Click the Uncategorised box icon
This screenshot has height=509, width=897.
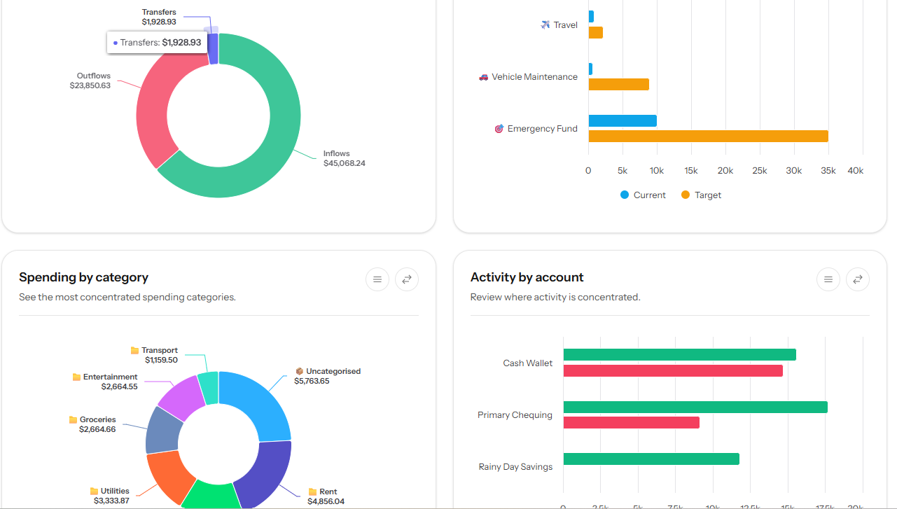[x=300, y=371]
